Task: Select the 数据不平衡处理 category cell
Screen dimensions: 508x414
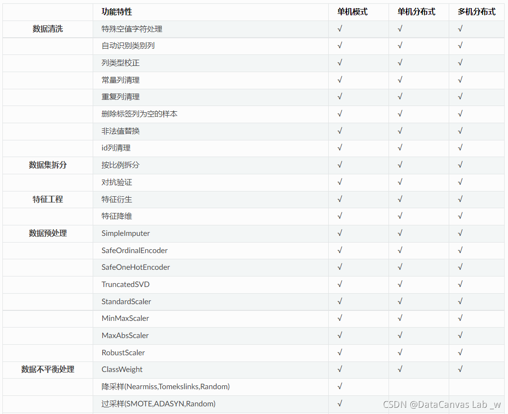Action: click(x=48, y=369)
